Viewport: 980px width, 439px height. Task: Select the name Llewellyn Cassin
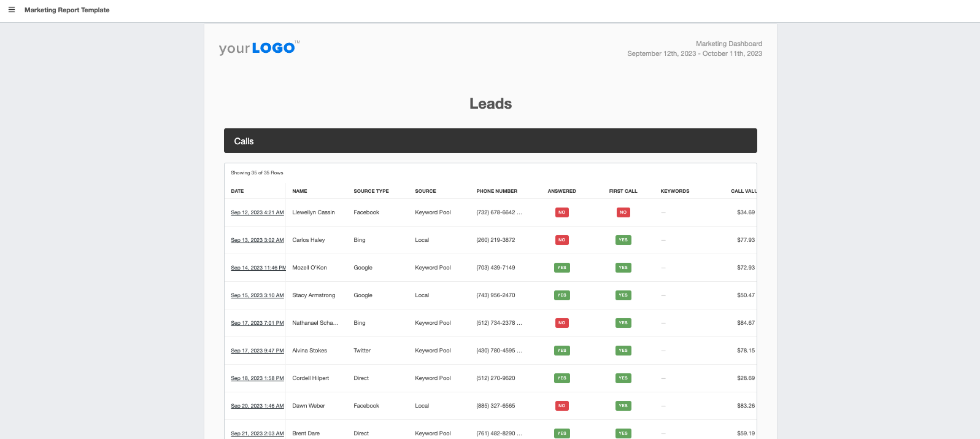click(314, 212)
